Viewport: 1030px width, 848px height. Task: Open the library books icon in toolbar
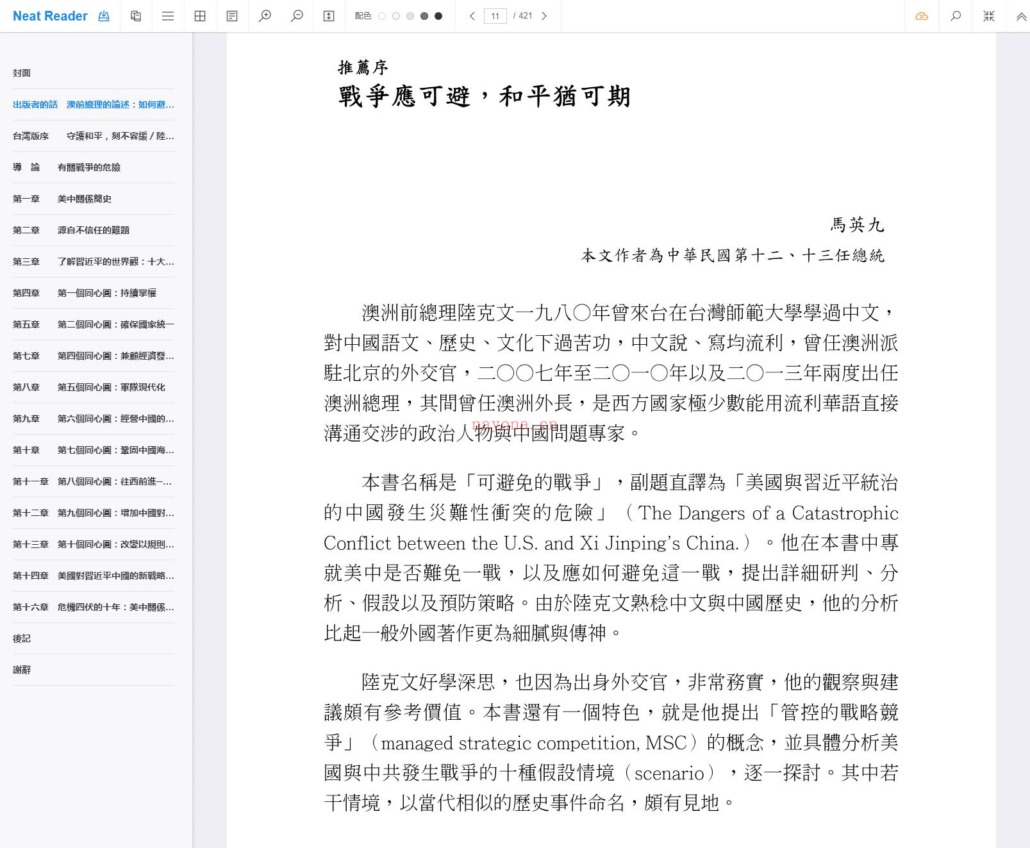pos(136,16)
